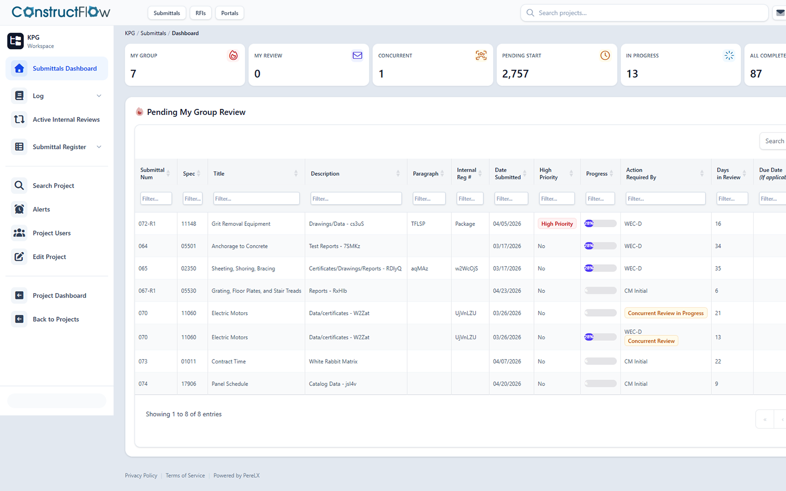Click progress bar for Panel Schedule row
This screenshot has width=786, height=491.
[x=600, y=383]
